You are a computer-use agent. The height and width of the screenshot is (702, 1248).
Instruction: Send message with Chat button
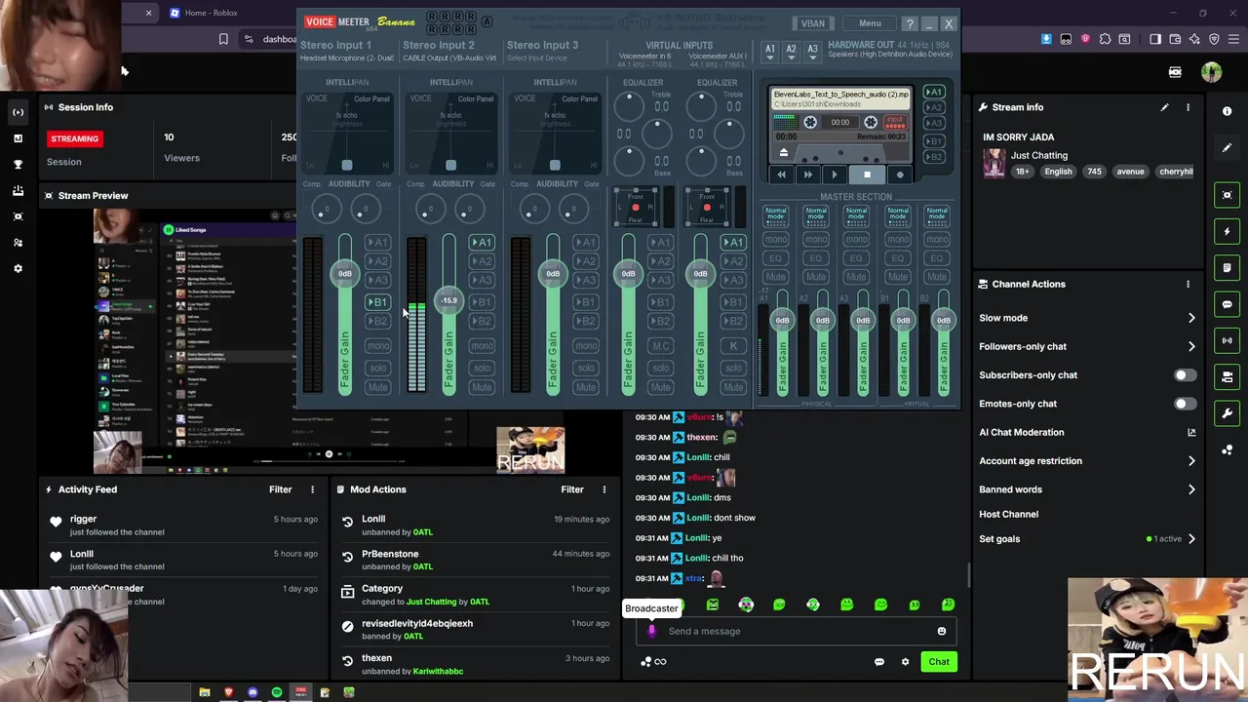tap(939, 662)
